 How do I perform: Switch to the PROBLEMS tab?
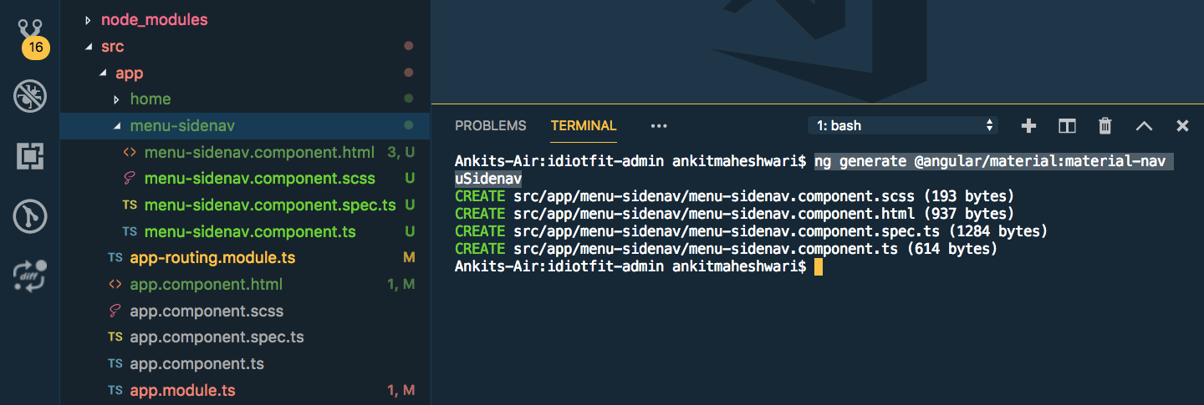pos(491,126)
